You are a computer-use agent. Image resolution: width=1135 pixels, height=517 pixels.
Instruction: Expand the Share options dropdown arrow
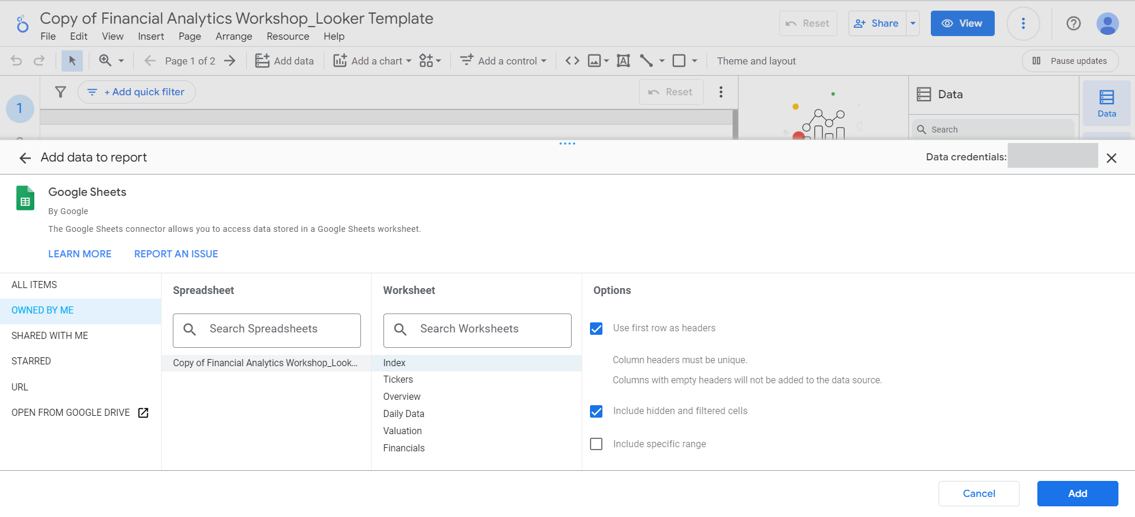click(913, 24)
